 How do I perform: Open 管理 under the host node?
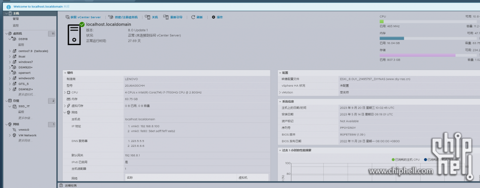tap(16, 19)
